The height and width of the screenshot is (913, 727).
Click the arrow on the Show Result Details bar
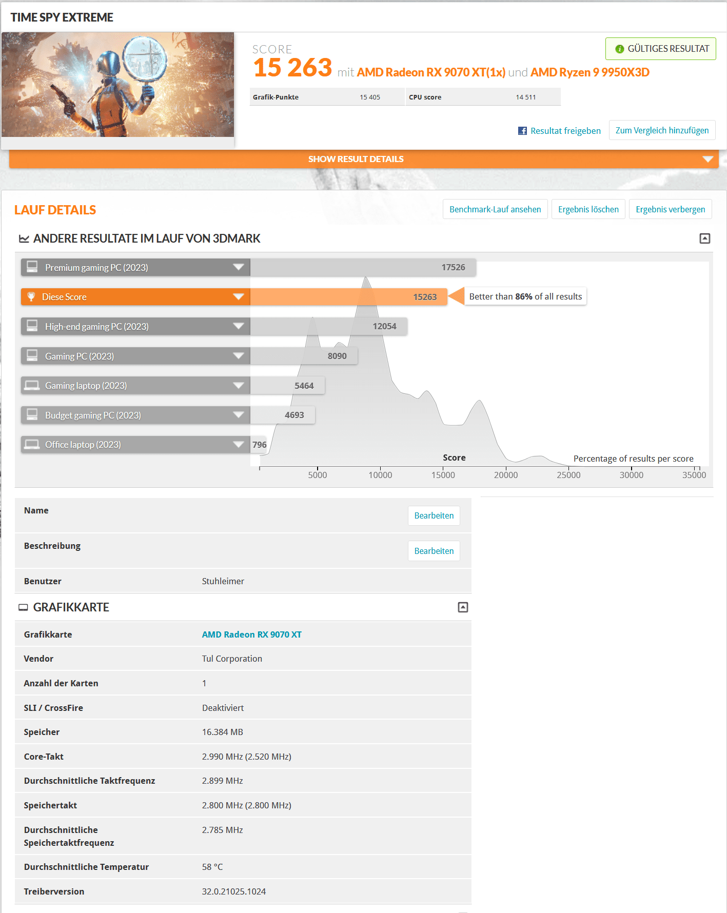click(708, 159)
